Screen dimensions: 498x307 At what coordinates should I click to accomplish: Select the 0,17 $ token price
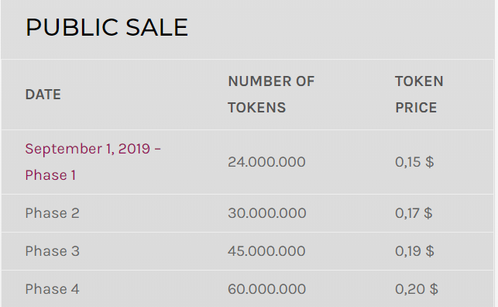coord(414,213)
